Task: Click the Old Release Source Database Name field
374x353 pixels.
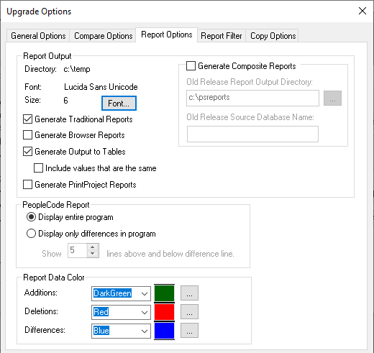Action: [252, 134]
